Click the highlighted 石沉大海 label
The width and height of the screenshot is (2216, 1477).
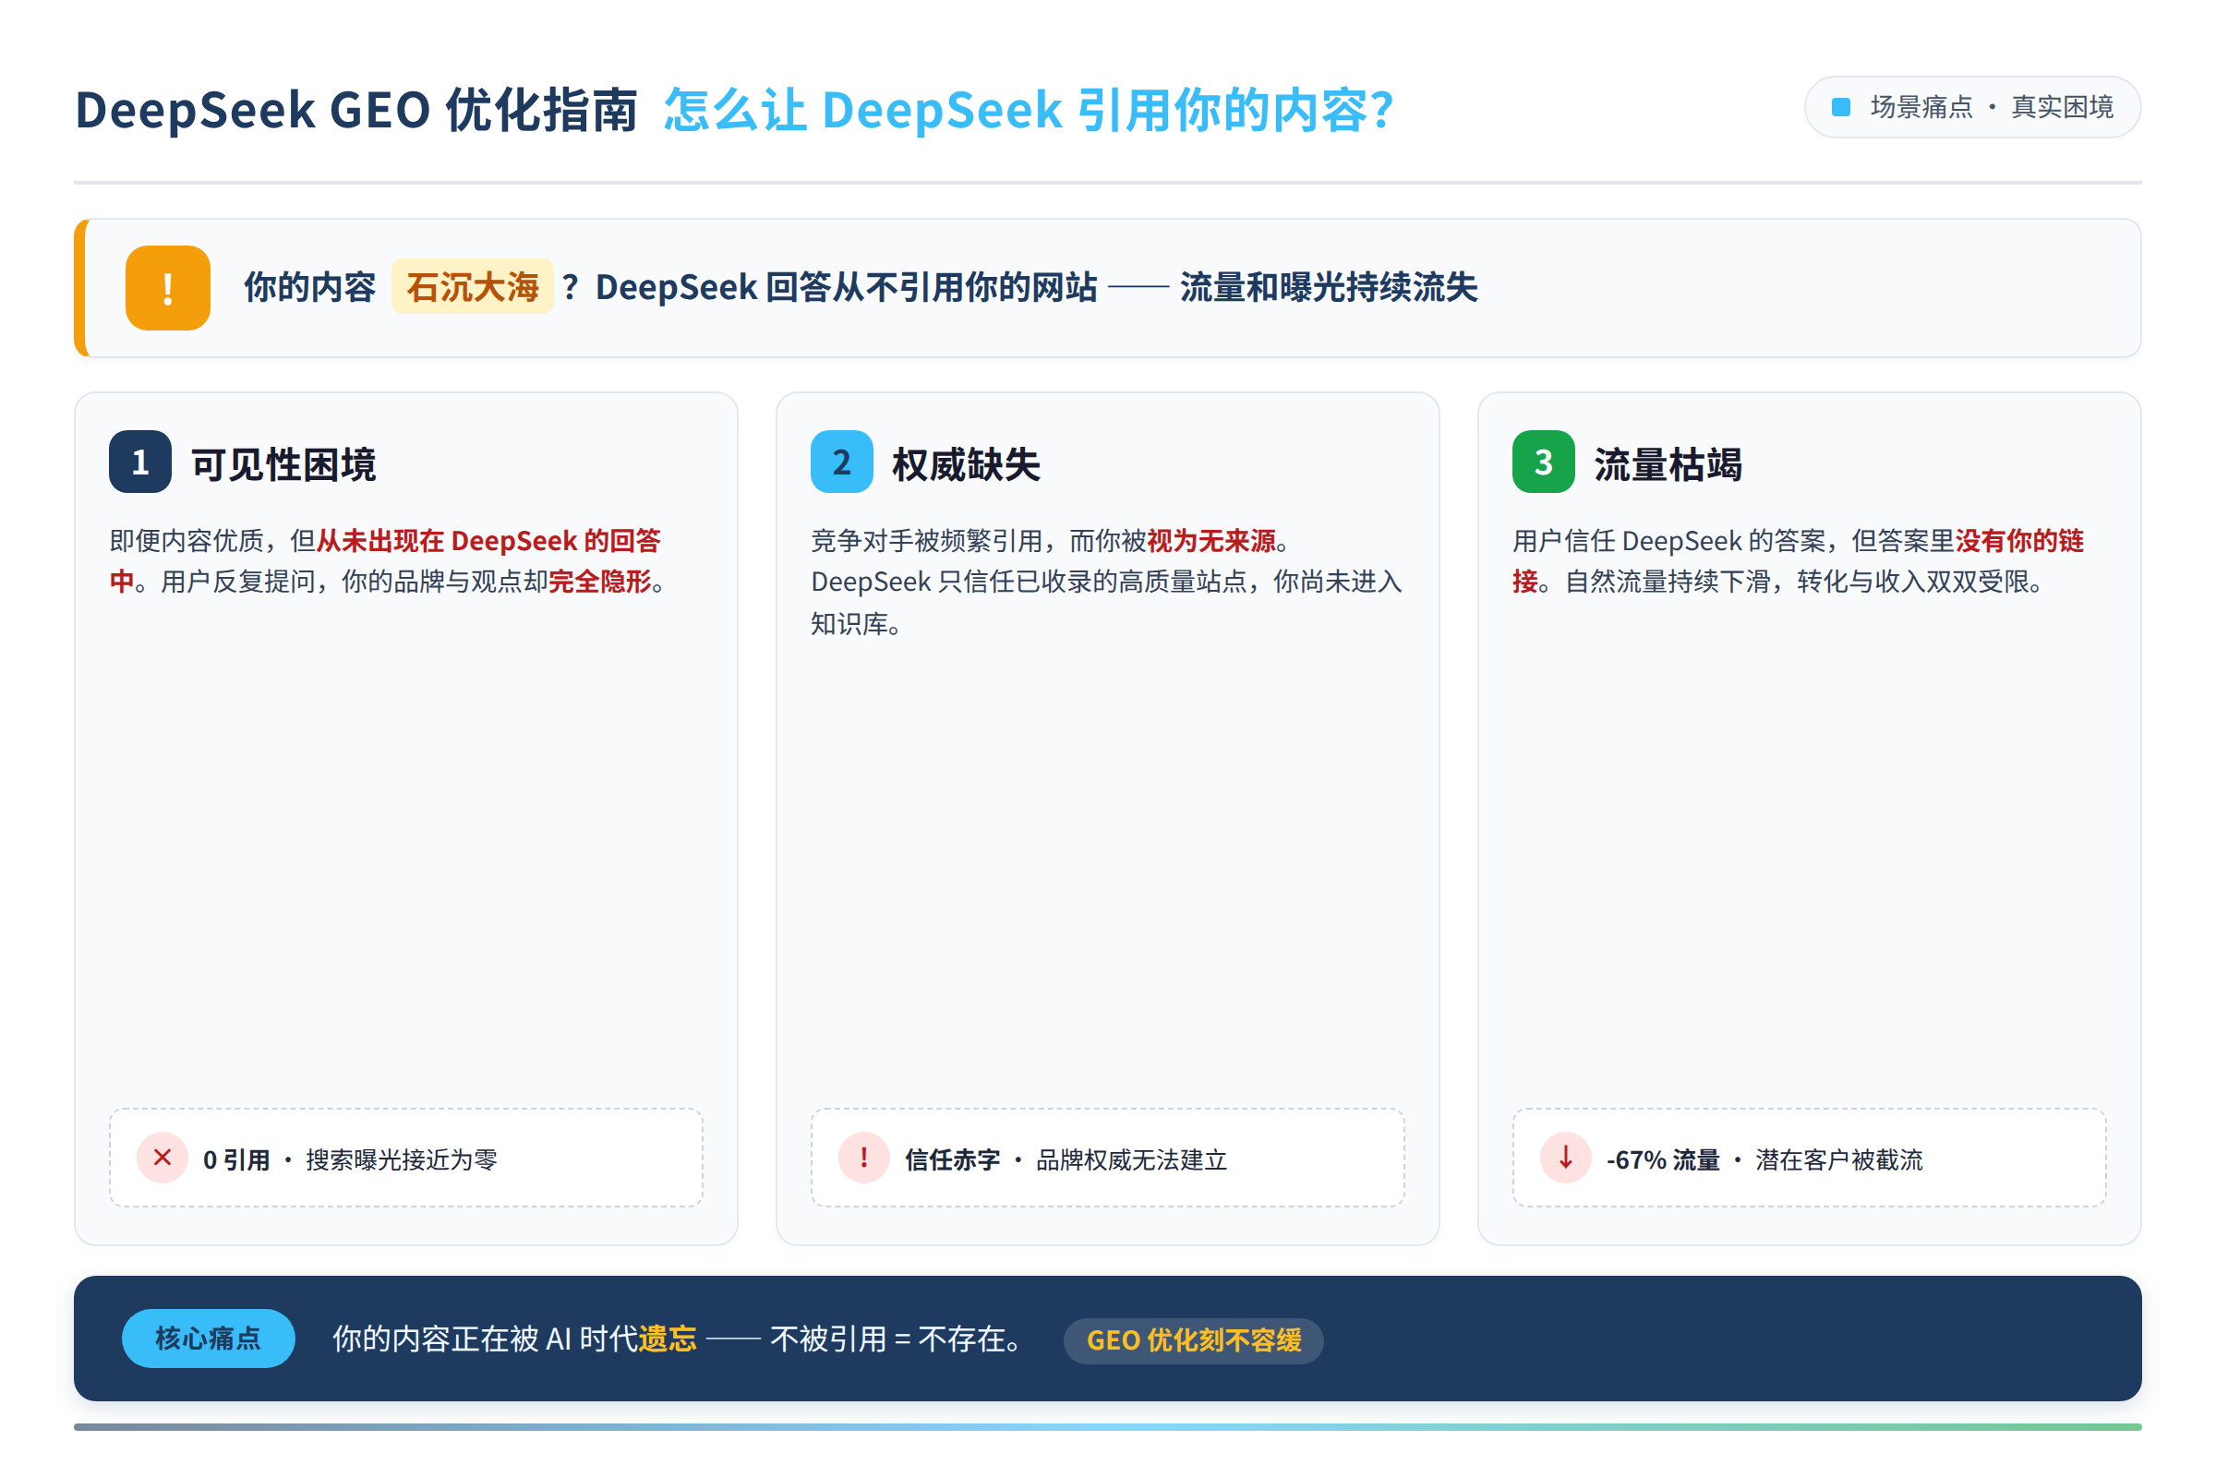(x=472, y=286)
